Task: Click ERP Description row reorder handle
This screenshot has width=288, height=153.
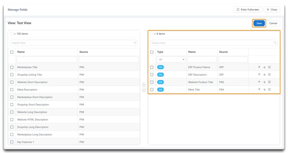Action: 269,75
